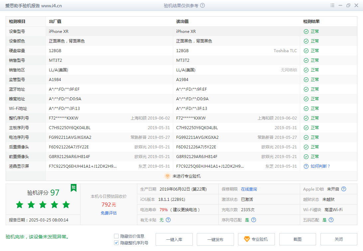Click the battery life 79% value
Screen dimensions: 363x251
coord(164,209)
